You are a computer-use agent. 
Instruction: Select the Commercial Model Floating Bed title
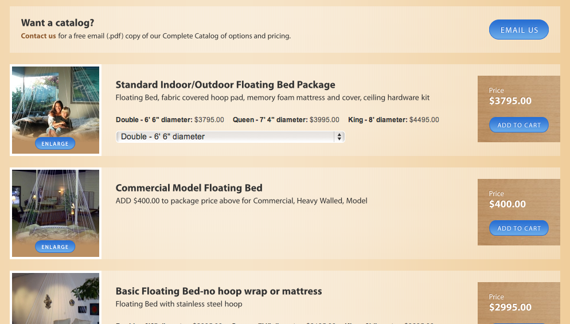coord(189,188)
